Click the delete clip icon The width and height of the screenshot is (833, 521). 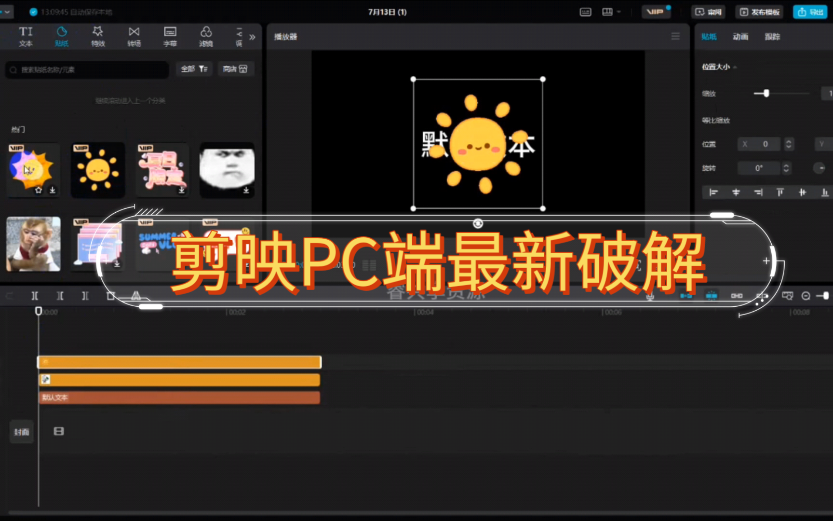[x=110, y=296]
